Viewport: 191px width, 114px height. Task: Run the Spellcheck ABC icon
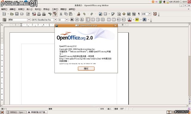(50, 14)
